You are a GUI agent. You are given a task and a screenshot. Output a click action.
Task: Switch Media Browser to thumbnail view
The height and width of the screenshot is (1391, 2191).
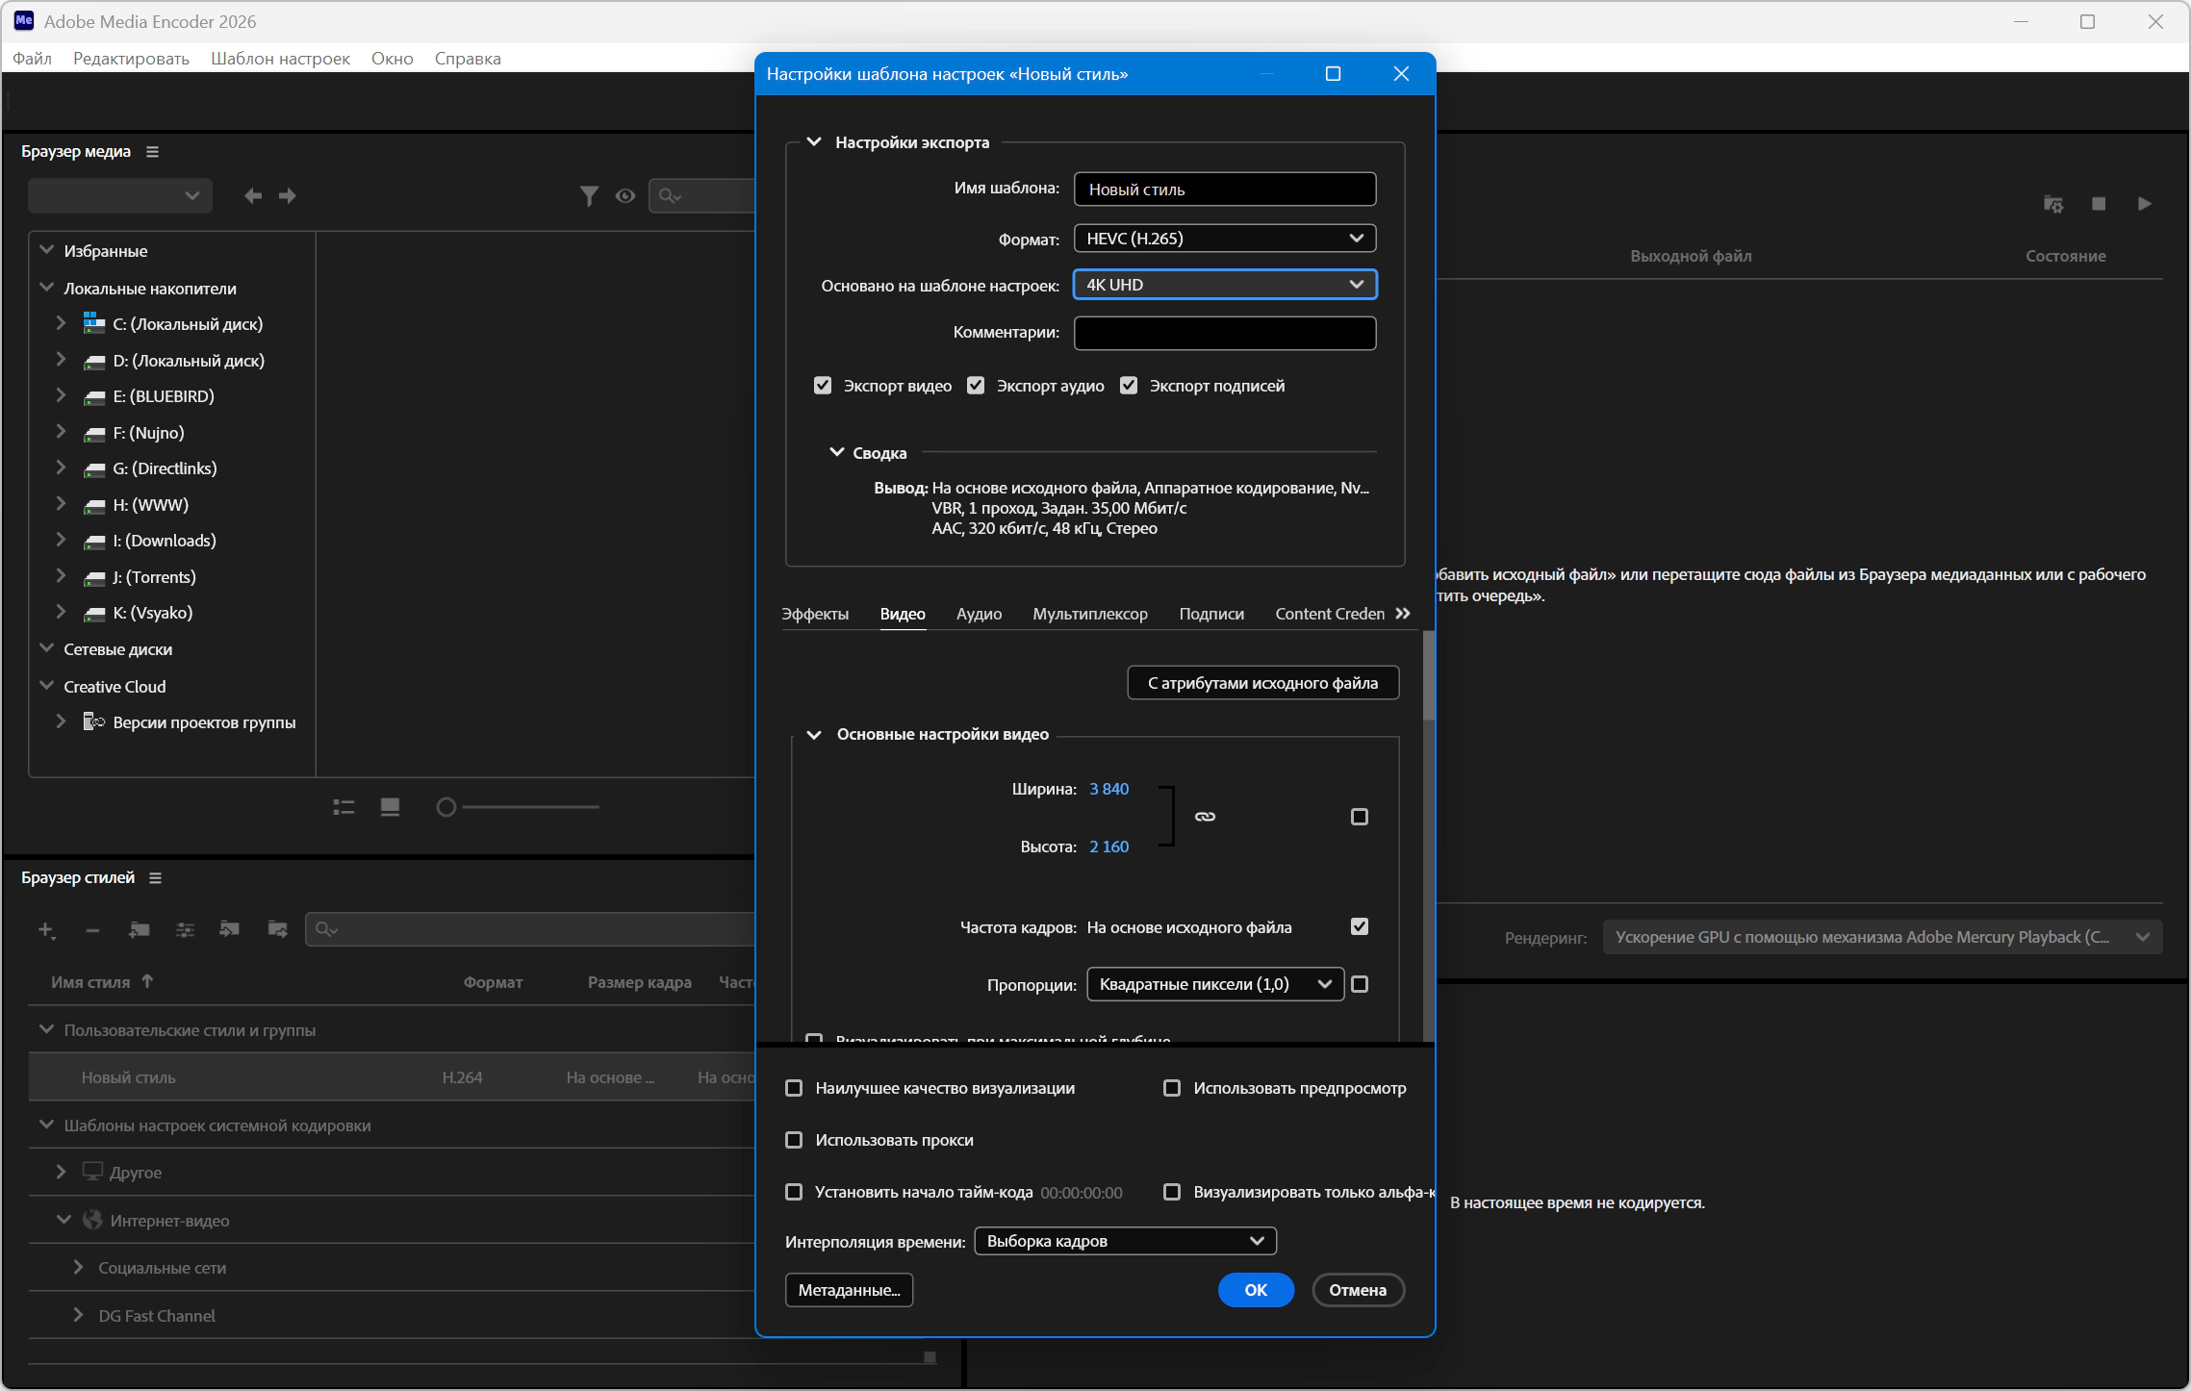click(390, 807)
